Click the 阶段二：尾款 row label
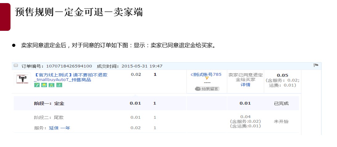The image size is (337, 147). (x=49, y=117)
